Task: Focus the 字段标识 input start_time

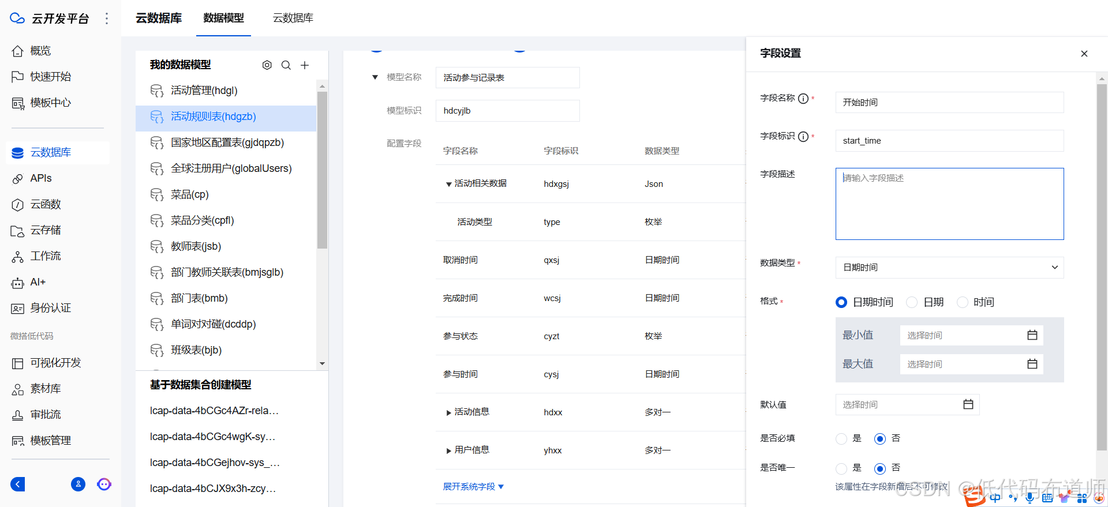Action: tap(949, 141)
